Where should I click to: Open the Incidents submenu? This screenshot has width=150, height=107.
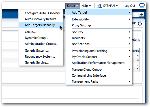coord(99,38)
